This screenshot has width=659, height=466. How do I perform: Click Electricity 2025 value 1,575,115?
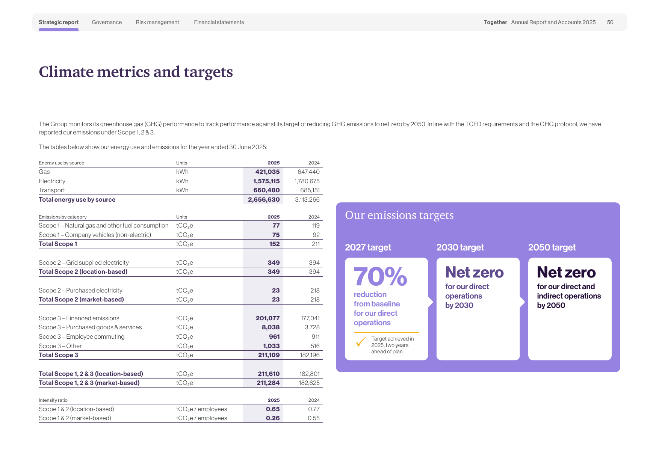point(266,181)
